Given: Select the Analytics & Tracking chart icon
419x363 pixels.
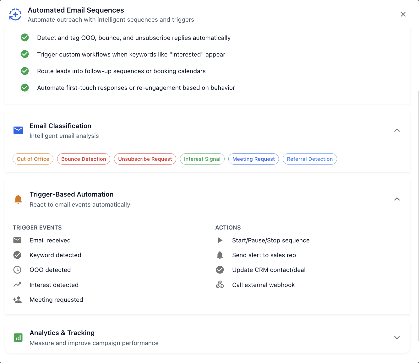Looking at the screenshot, I should pos(18,337).
